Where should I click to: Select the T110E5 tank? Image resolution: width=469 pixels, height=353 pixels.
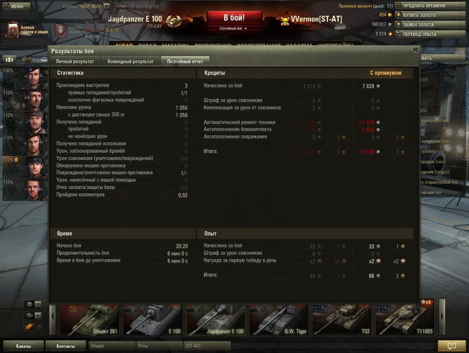point(405,320)
